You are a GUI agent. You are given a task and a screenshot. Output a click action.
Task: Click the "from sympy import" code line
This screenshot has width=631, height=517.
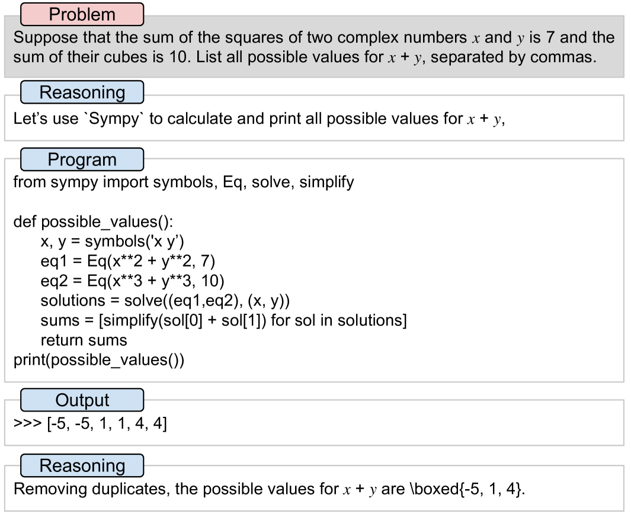coord(184,182)
